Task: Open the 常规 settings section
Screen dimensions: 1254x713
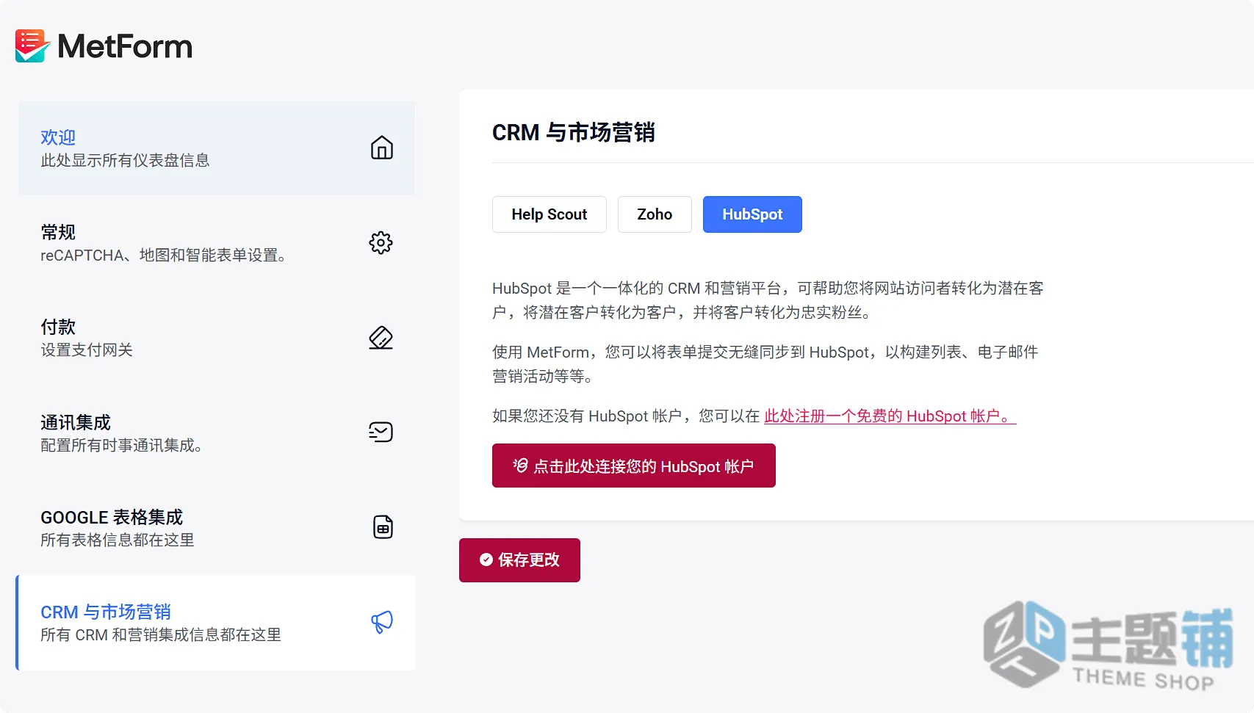Action: click(x=217, y=243)
